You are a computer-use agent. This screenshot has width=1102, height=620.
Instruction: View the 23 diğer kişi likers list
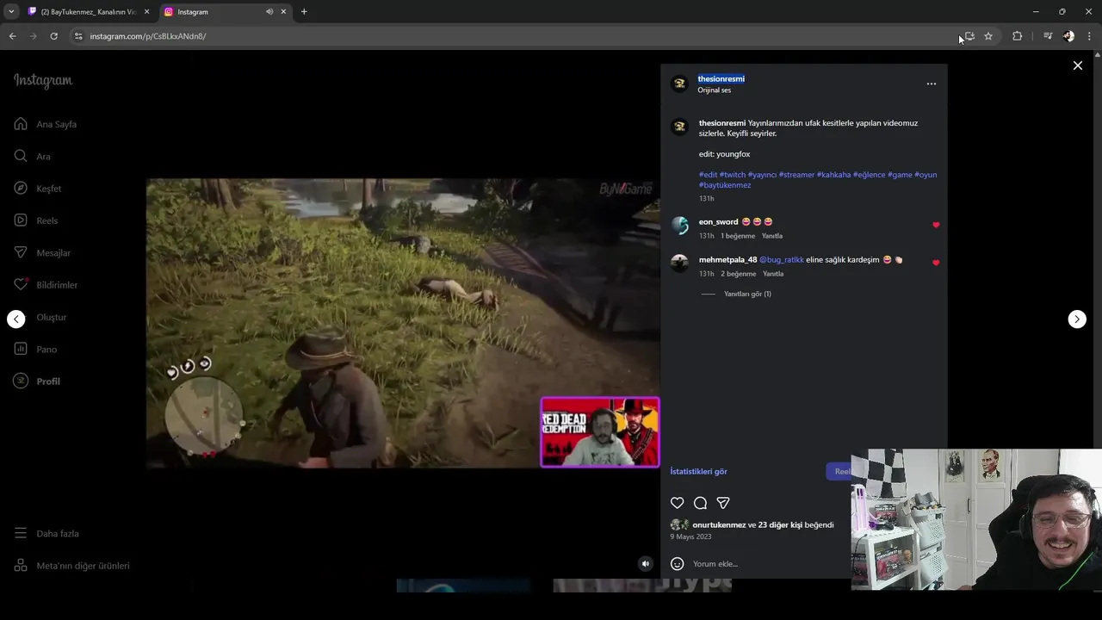tap(780, 525)
